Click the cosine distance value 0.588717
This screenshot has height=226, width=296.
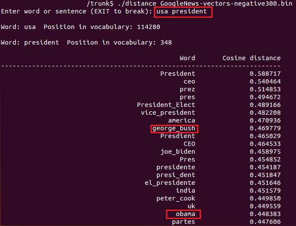pos(265,74)
